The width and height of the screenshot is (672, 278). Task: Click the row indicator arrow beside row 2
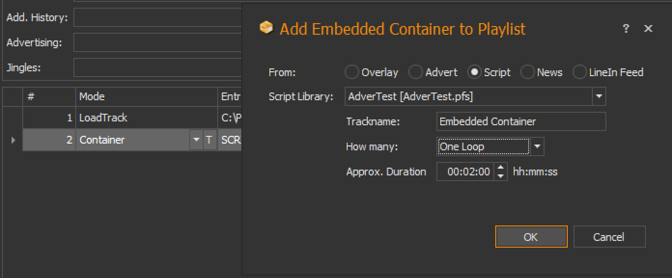pos(13,140)
